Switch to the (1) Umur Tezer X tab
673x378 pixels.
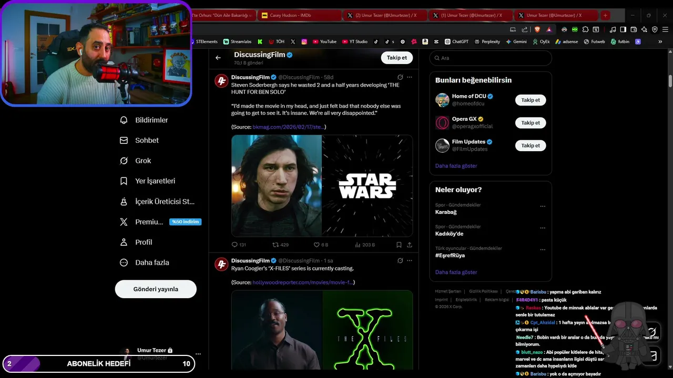(x=470, y=15)
